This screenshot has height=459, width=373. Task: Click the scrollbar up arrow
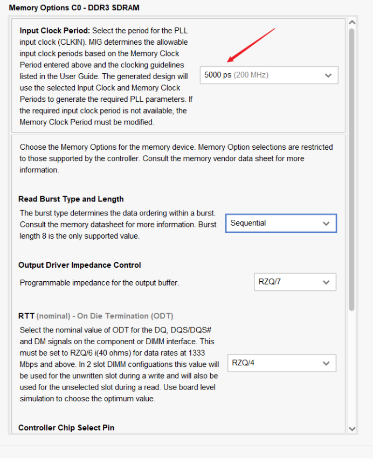[352, 23]
